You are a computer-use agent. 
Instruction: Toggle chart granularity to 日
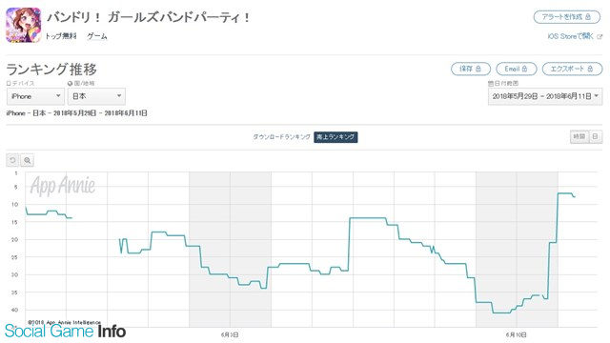(x=595, y=136)
